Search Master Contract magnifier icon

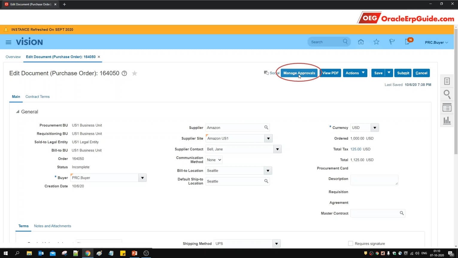tap(402, 213)
